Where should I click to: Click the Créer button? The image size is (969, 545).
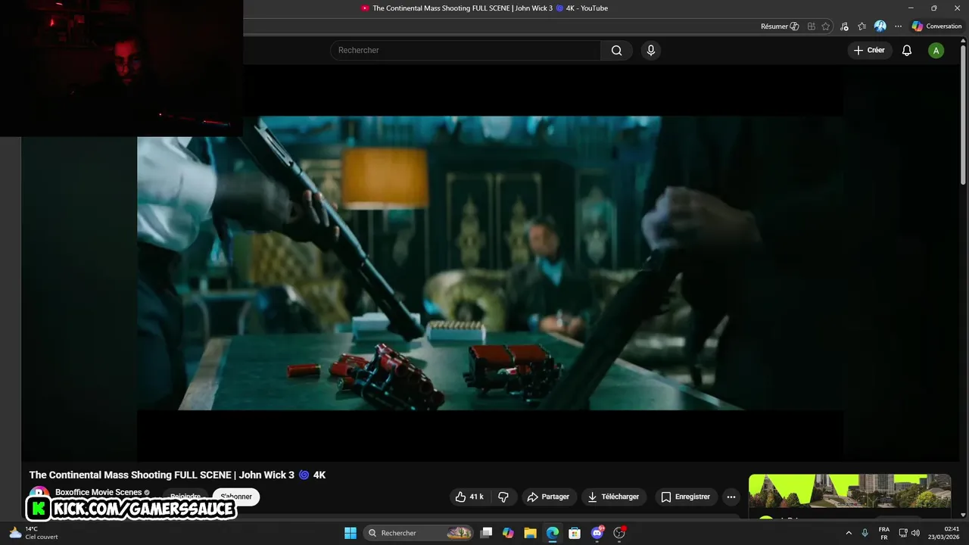coord(868,51)
